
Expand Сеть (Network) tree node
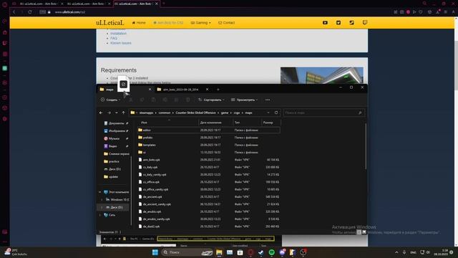[100, 215]
